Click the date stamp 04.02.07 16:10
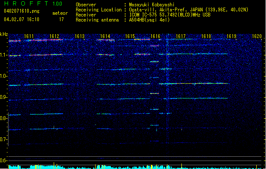266x169 pixels. pyautogui.click(x=22, y=19)
